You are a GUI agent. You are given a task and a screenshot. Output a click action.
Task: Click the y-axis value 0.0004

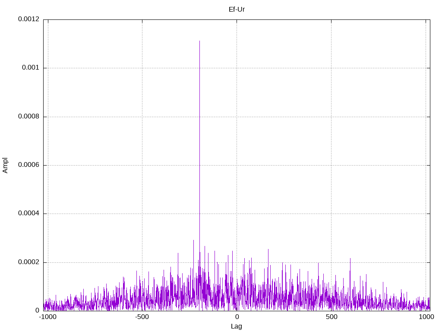(x=29, y=213)
